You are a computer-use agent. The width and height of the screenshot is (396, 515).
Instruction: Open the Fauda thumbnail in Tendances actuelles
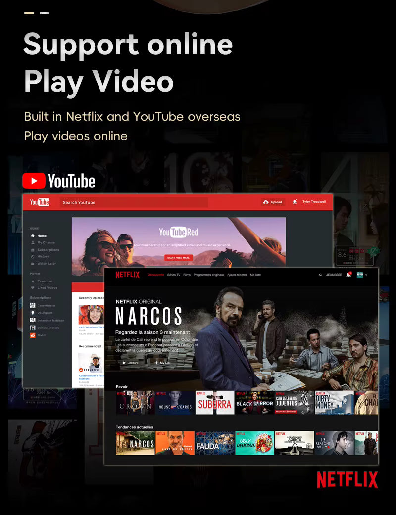[215, 443]
